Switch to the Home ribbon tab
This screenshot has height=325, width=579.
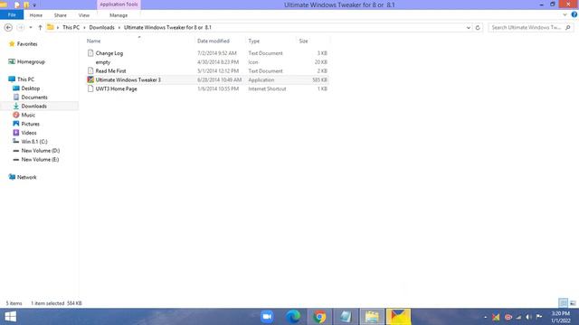[x=36, y=15]
